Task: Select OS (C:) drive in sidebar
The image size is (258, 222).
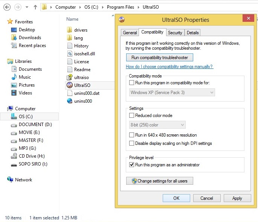Action: tap(30, 117)
